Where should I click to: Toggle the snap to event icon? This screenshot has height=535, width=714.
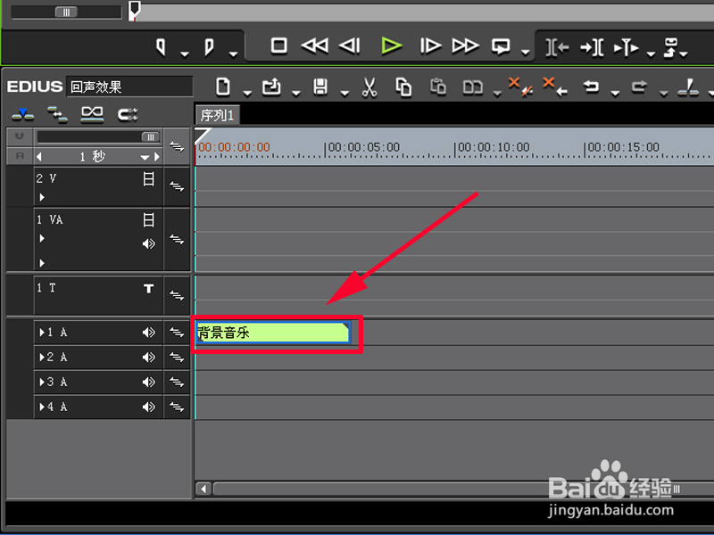click(x=128, y=114)
